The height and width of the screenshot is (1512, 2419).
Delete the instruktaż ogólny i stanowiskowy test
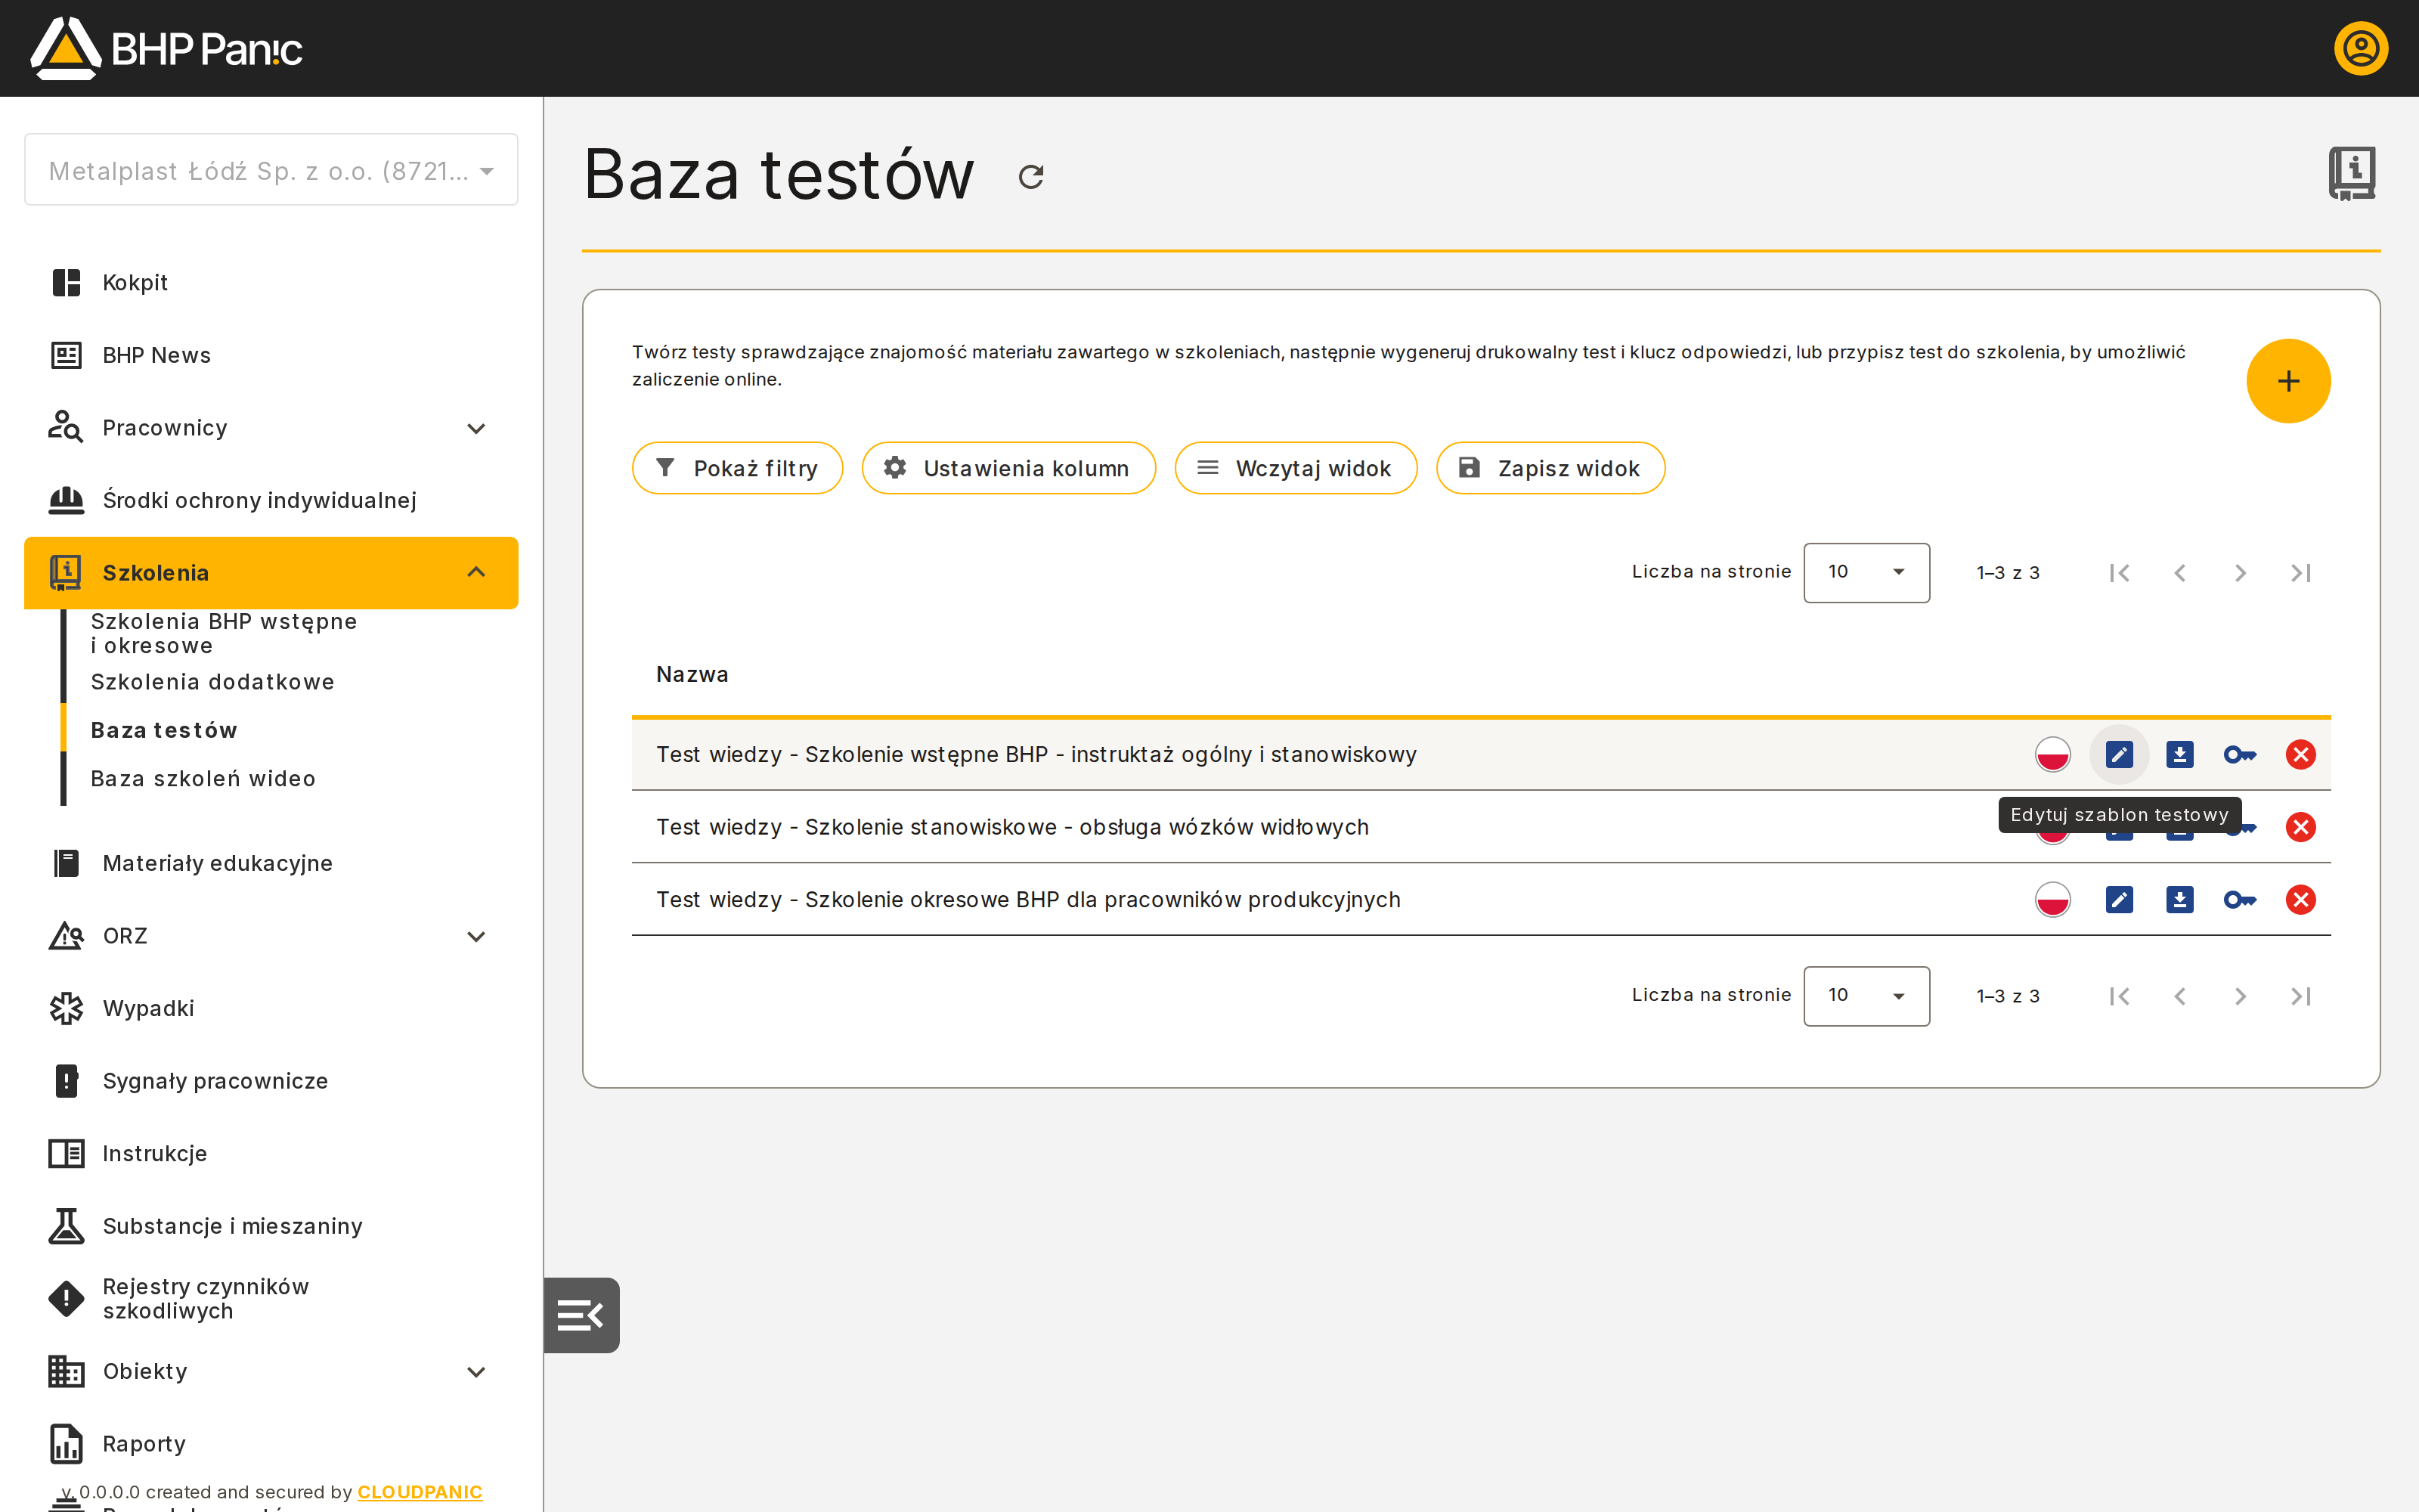(2300, 754)
